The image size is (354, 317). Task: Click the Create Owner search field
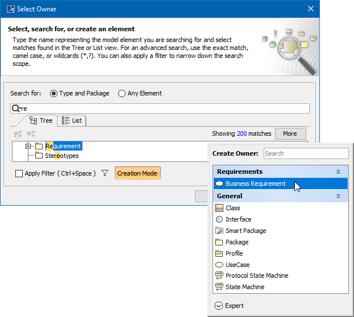(306, 153)
